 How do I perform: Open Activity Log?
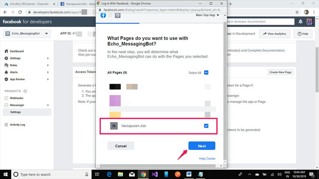tap(18, 125)
